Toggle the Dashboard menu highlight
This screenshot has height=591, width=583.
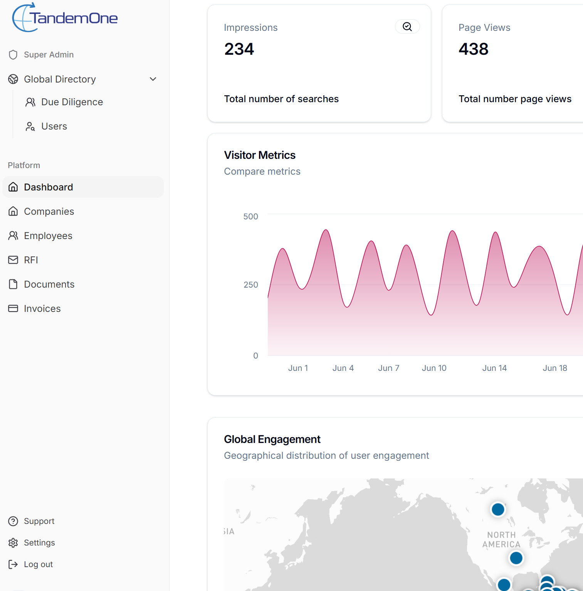point(49,187)
